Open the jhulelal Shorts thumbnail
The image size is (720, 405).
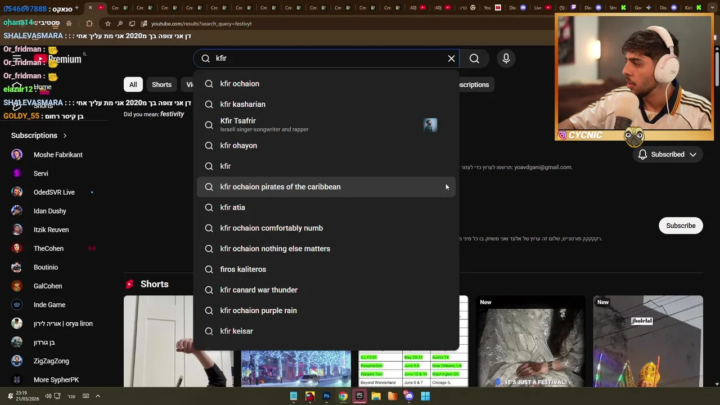pyautogui.click(x=648, y=341)
